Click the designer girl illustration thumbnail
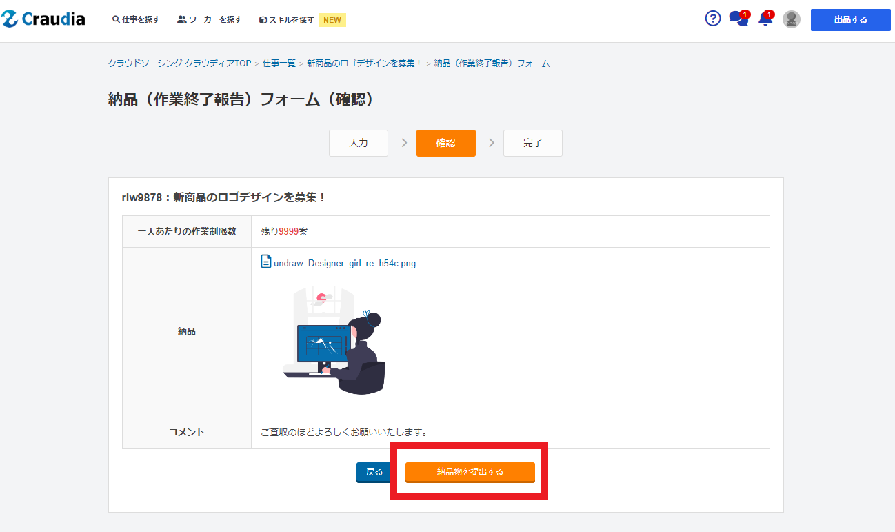Viewport: 895px width, 532px height. 335,341
